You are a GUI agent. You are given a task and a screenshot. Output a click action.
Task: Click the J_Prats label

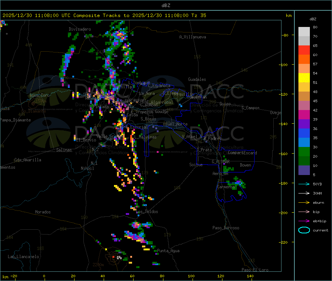point(204,150)
